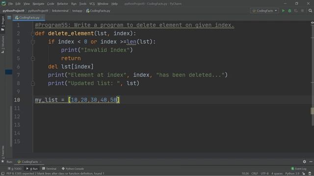Image resolution: width=314 pixels, height=176 pixels.
Task: Click fold end marker on line 5
Action: [33, 59]
